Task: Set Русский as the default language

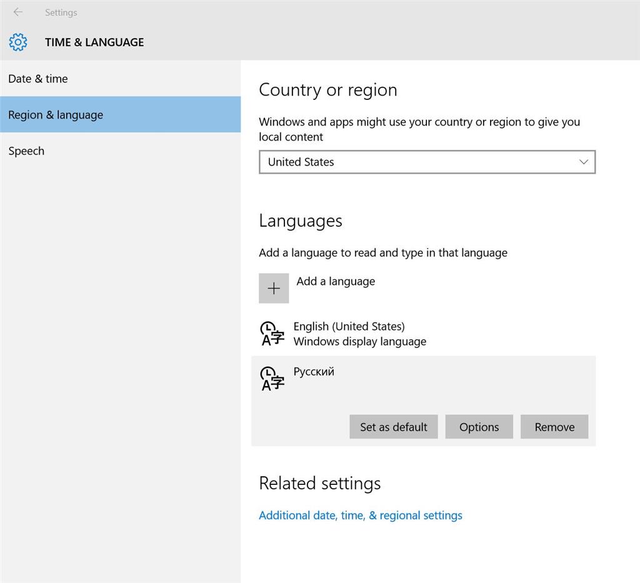Action: tap(393, 427)
